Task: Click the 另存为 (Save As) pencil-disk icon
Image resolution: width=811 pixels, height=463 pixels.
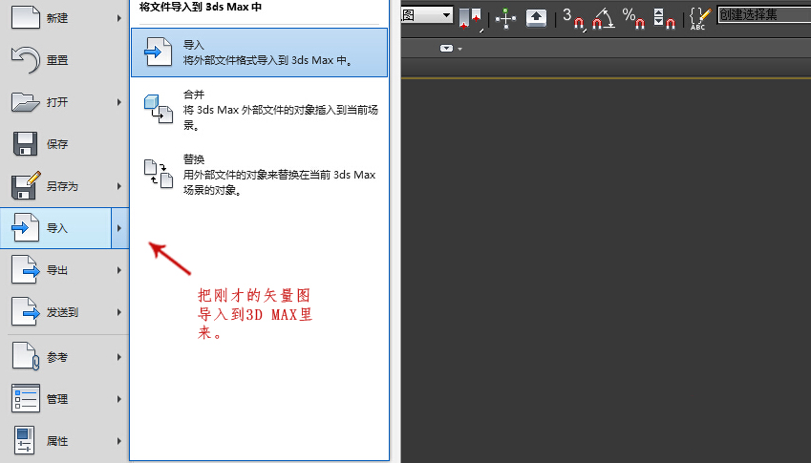Action: point(26,185)
